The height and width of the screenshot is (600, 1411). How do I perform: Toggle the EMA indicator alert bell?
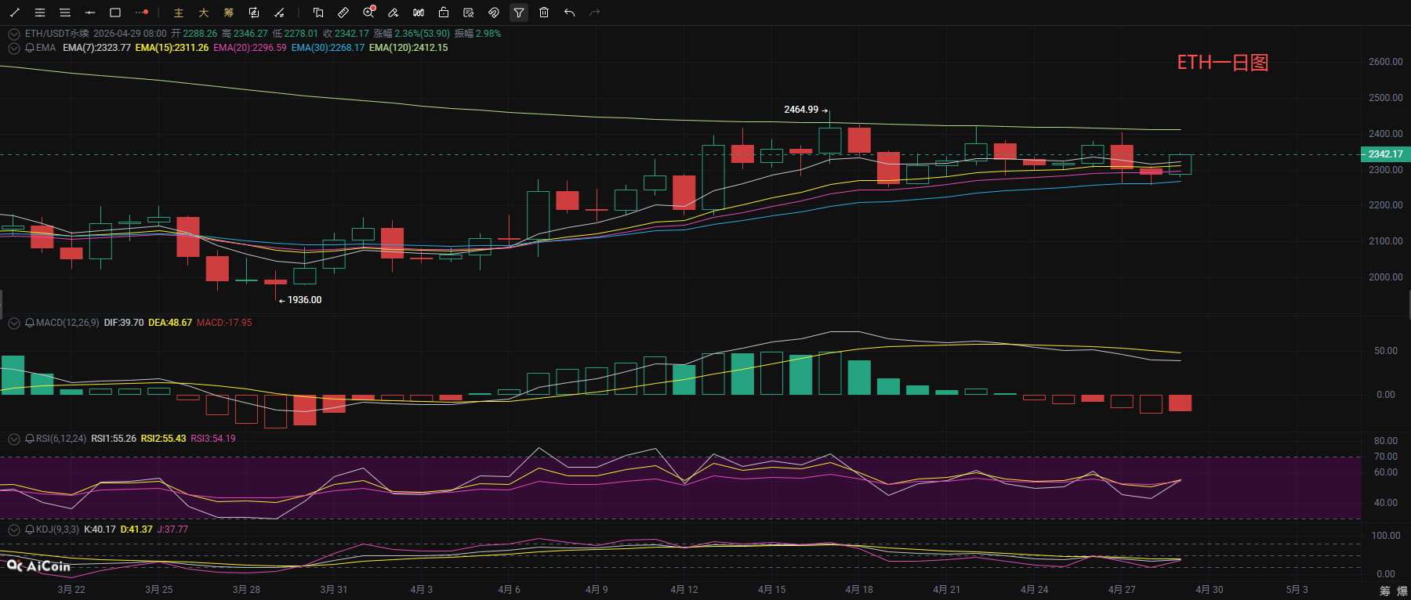click(x=30, y=48)
